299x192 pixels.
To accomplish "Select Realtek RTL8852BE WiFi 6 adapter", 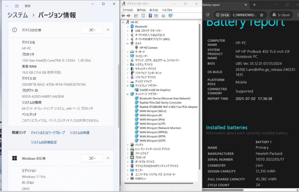I will 169,107.
